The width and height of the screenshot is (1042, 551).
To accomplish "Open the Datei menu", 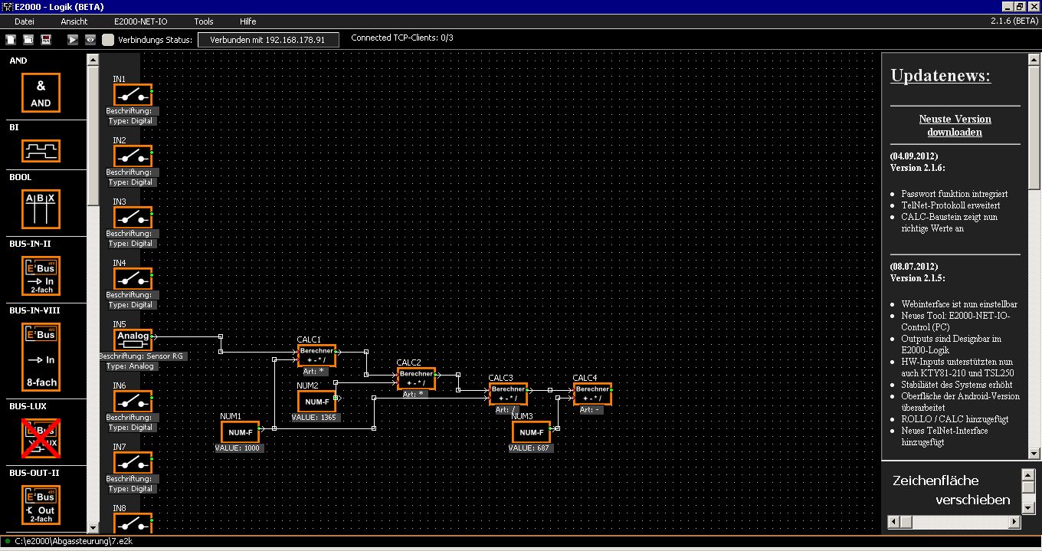I will point(25,21).
